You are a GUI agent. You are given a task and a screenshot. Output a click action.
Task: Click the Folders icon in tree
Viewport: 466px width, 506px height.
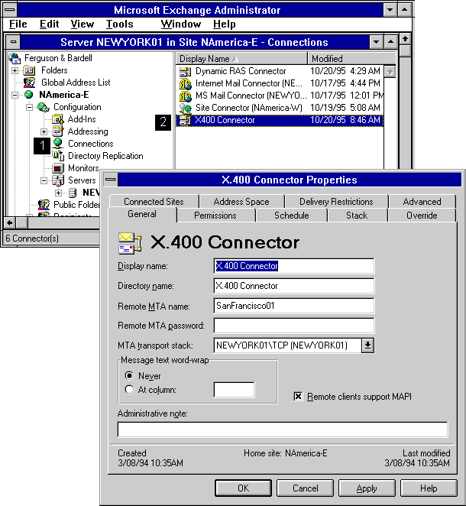tap(29, 70)
